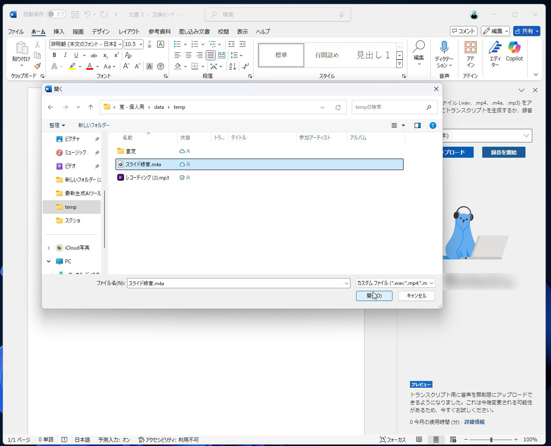Viewport: 551px width, 446px height.
Task: Click the numbered list icon
Action: tap(195, 44)
